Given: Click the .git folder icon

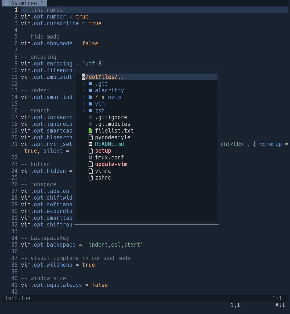Looking at the screenshot, I should 90,84.
